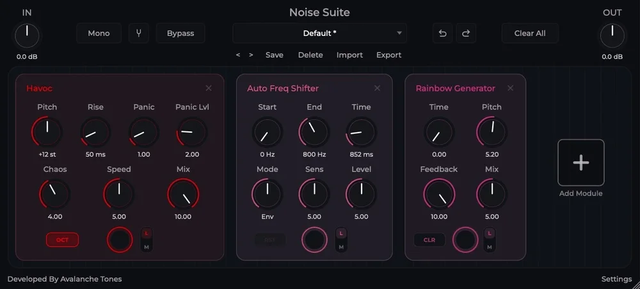Add a new module with plus icon
This screenshot has width=640, height=289.
(x=581, y=163)
